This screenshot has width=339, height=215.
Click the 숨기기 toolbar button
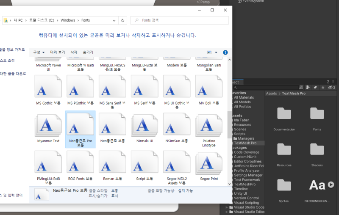88,52
